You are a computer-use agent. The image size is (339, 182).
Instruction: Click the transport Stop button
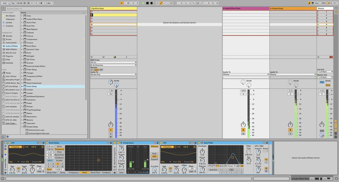pyautogui.click(x=147, y=3)
